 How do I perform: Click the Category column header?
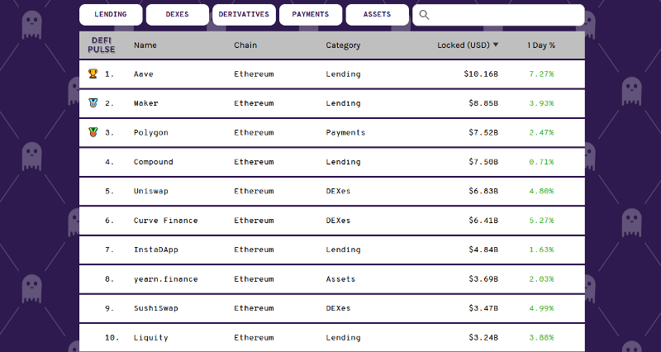point(343,45)
